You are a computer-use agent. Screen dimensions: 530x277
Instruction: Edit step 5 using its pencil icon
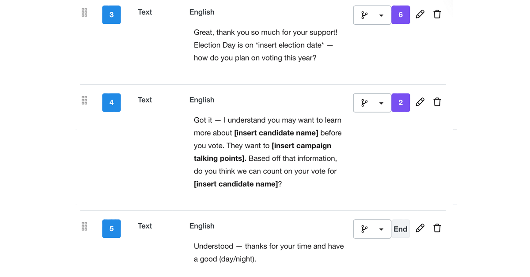click(420, 228)
